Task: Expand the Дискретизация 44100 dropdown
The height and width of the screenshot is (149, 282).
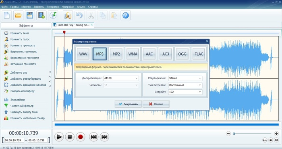Action: 121,78
